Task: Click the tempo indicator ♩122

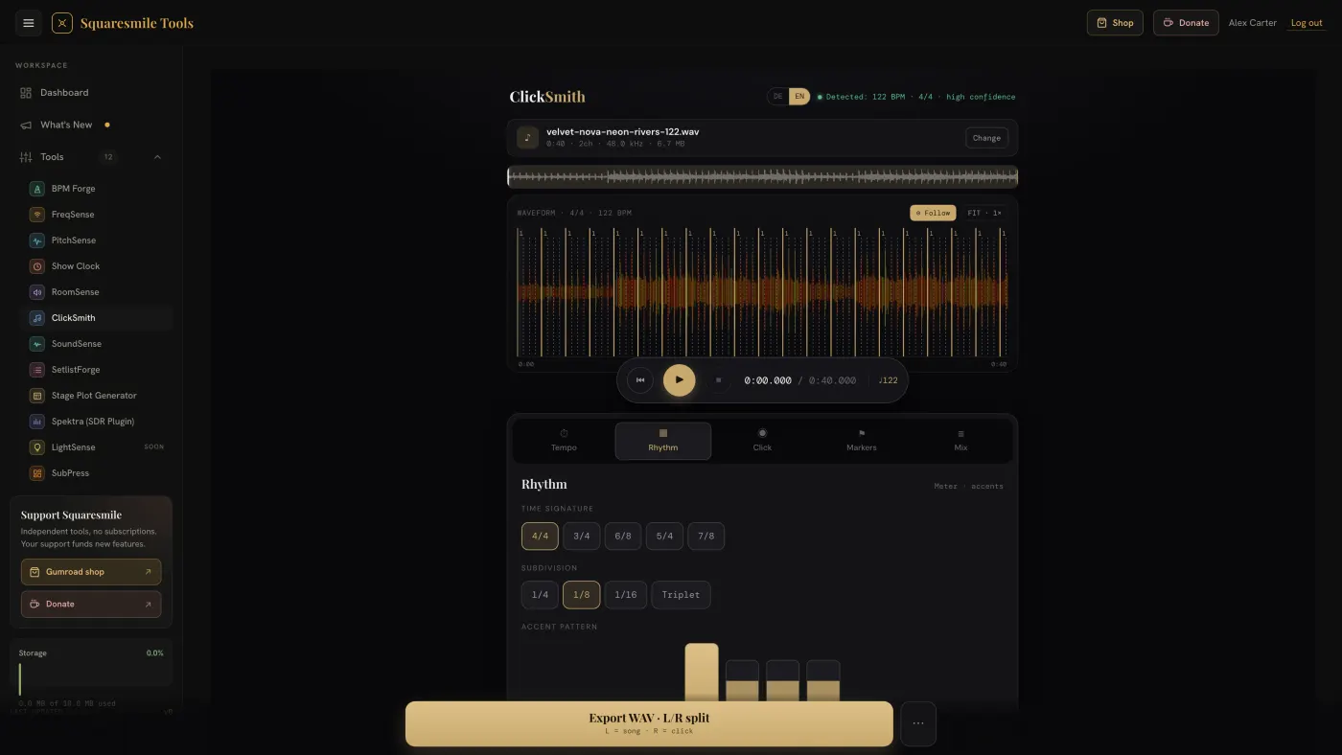Action: pyautogui.click(x=889, y=380)
